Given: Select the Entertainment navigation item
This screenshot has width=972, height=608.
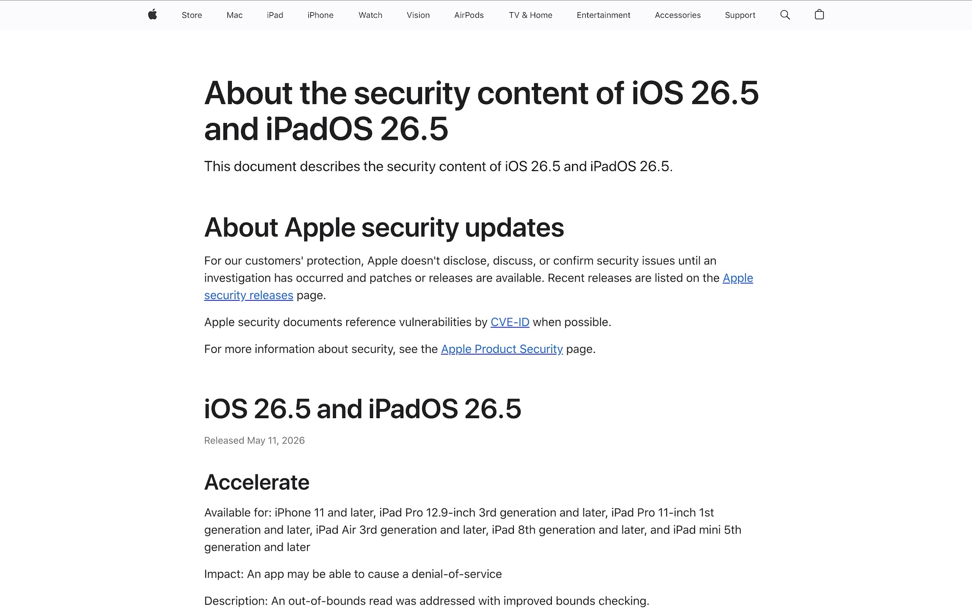Looking at the screenshot, I should 603,15.
